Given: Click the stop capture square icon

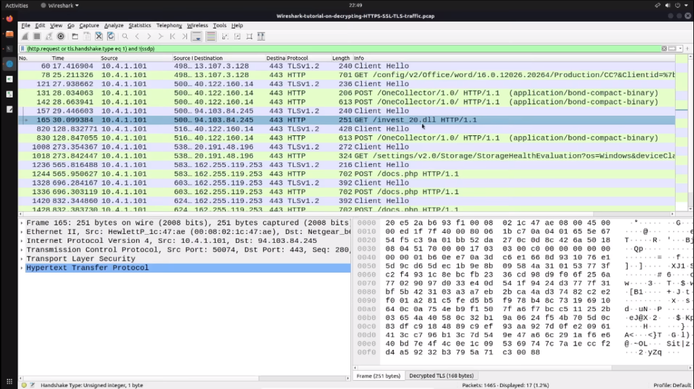Looking at the screenshot, I should click(37, 36).
